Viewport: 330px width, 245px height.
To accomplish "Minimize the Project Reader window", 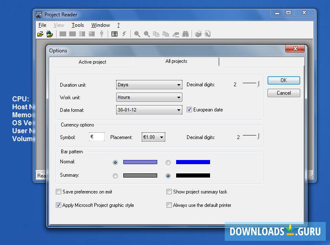I will pyautogui.click(x=277, y=13).
